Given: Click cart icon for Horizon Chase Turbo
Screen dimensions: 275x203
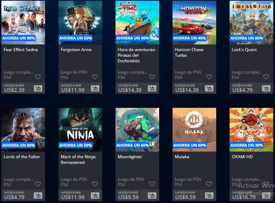Looking at the screenshot, I should click(x=209, y=88).
